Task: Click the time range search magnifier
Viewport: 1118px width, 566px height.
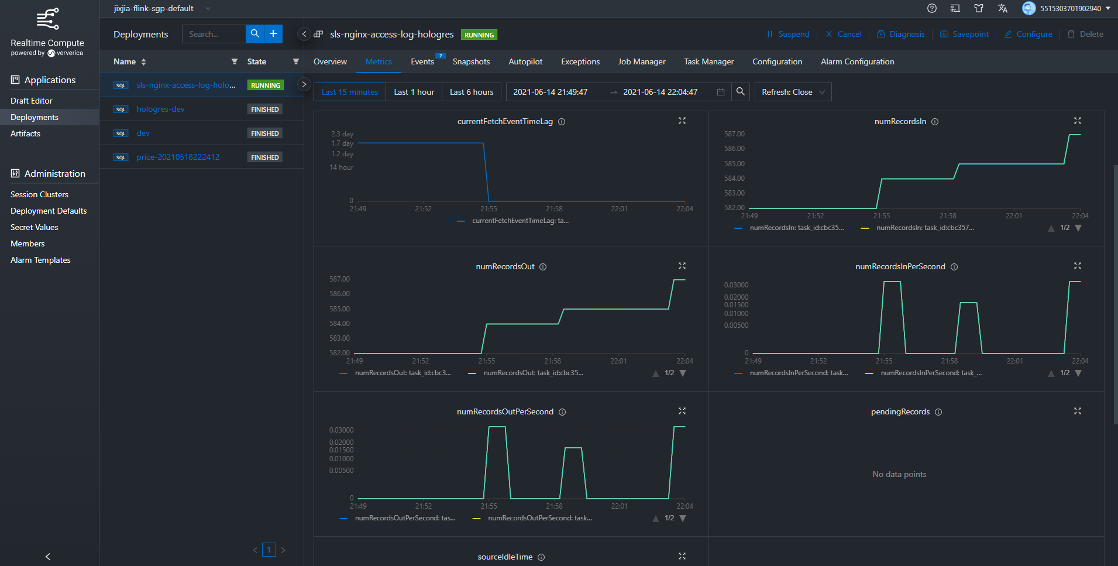Action: click(741, 92)
